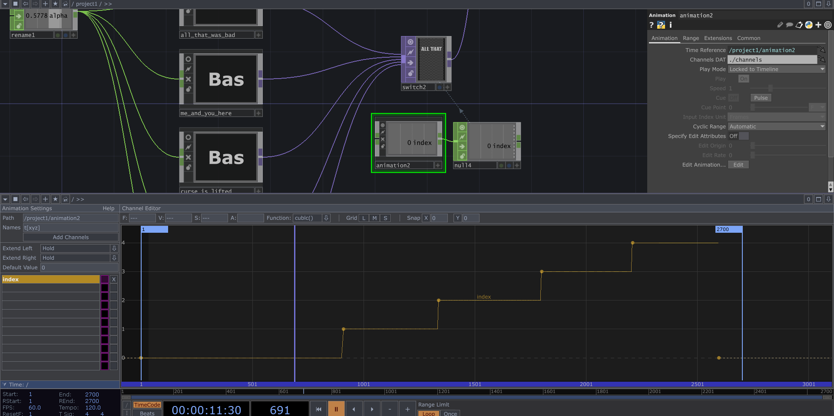Open the Function cubic() dropdown
Viewport: 834px width, 416px height.
click(x=326, y=218)
